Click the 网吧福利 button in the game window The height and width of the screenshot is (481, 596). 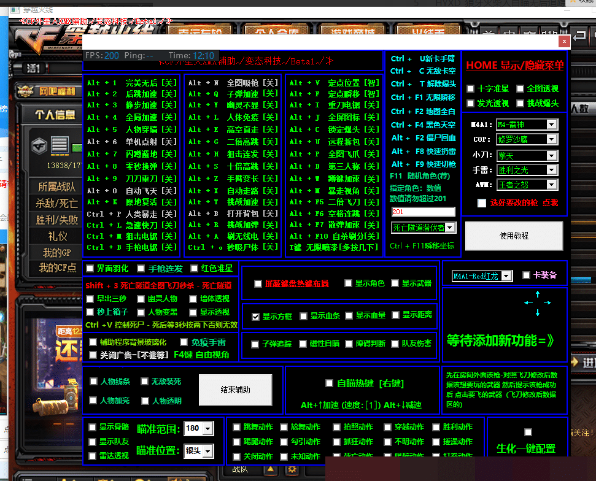point(49,91)
